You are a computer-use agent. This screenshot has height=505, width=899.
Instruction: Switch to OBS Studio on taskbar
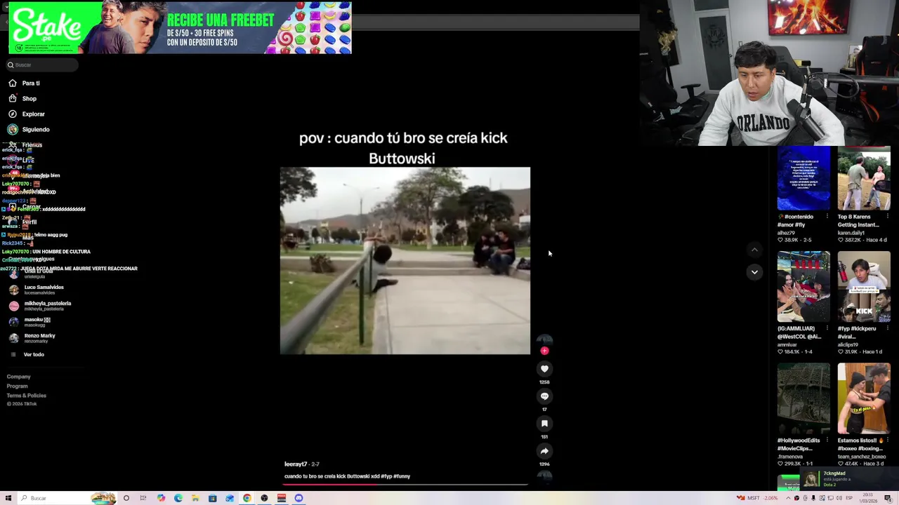pos(264,498)
